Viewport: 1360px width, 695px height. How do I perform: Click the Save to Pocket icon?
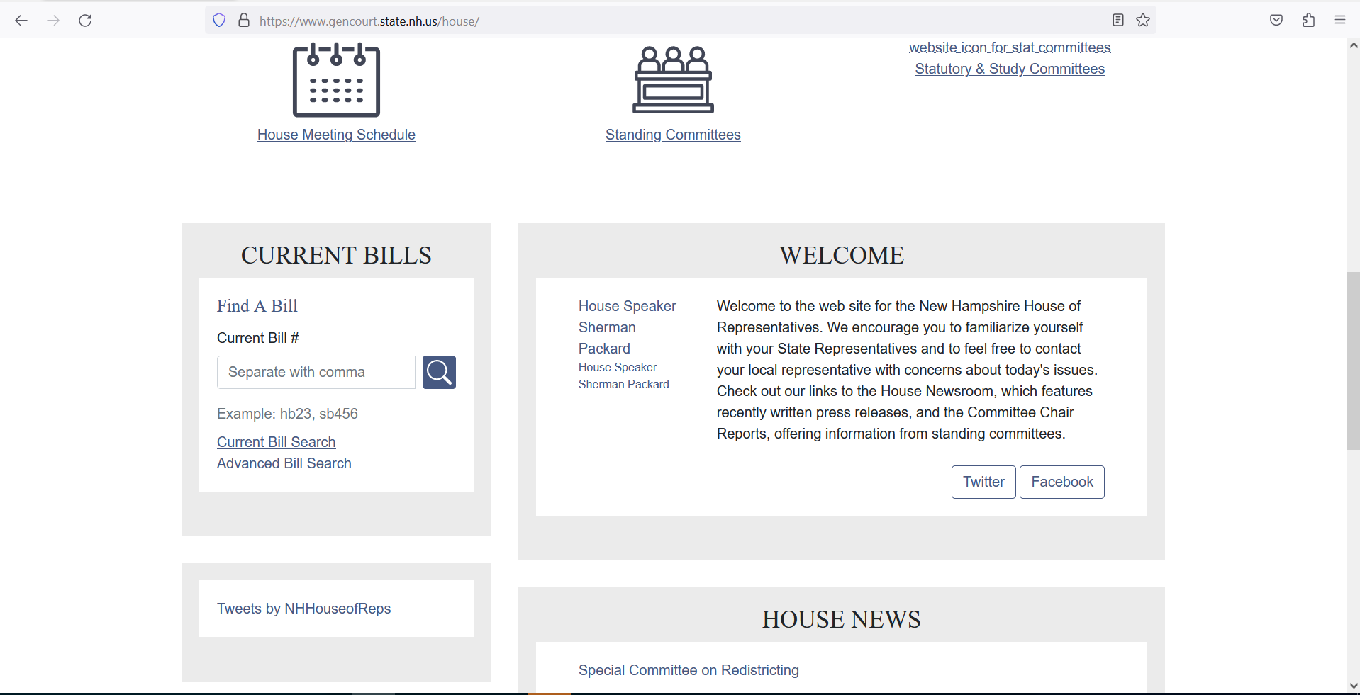click(x=1276, y=20)
